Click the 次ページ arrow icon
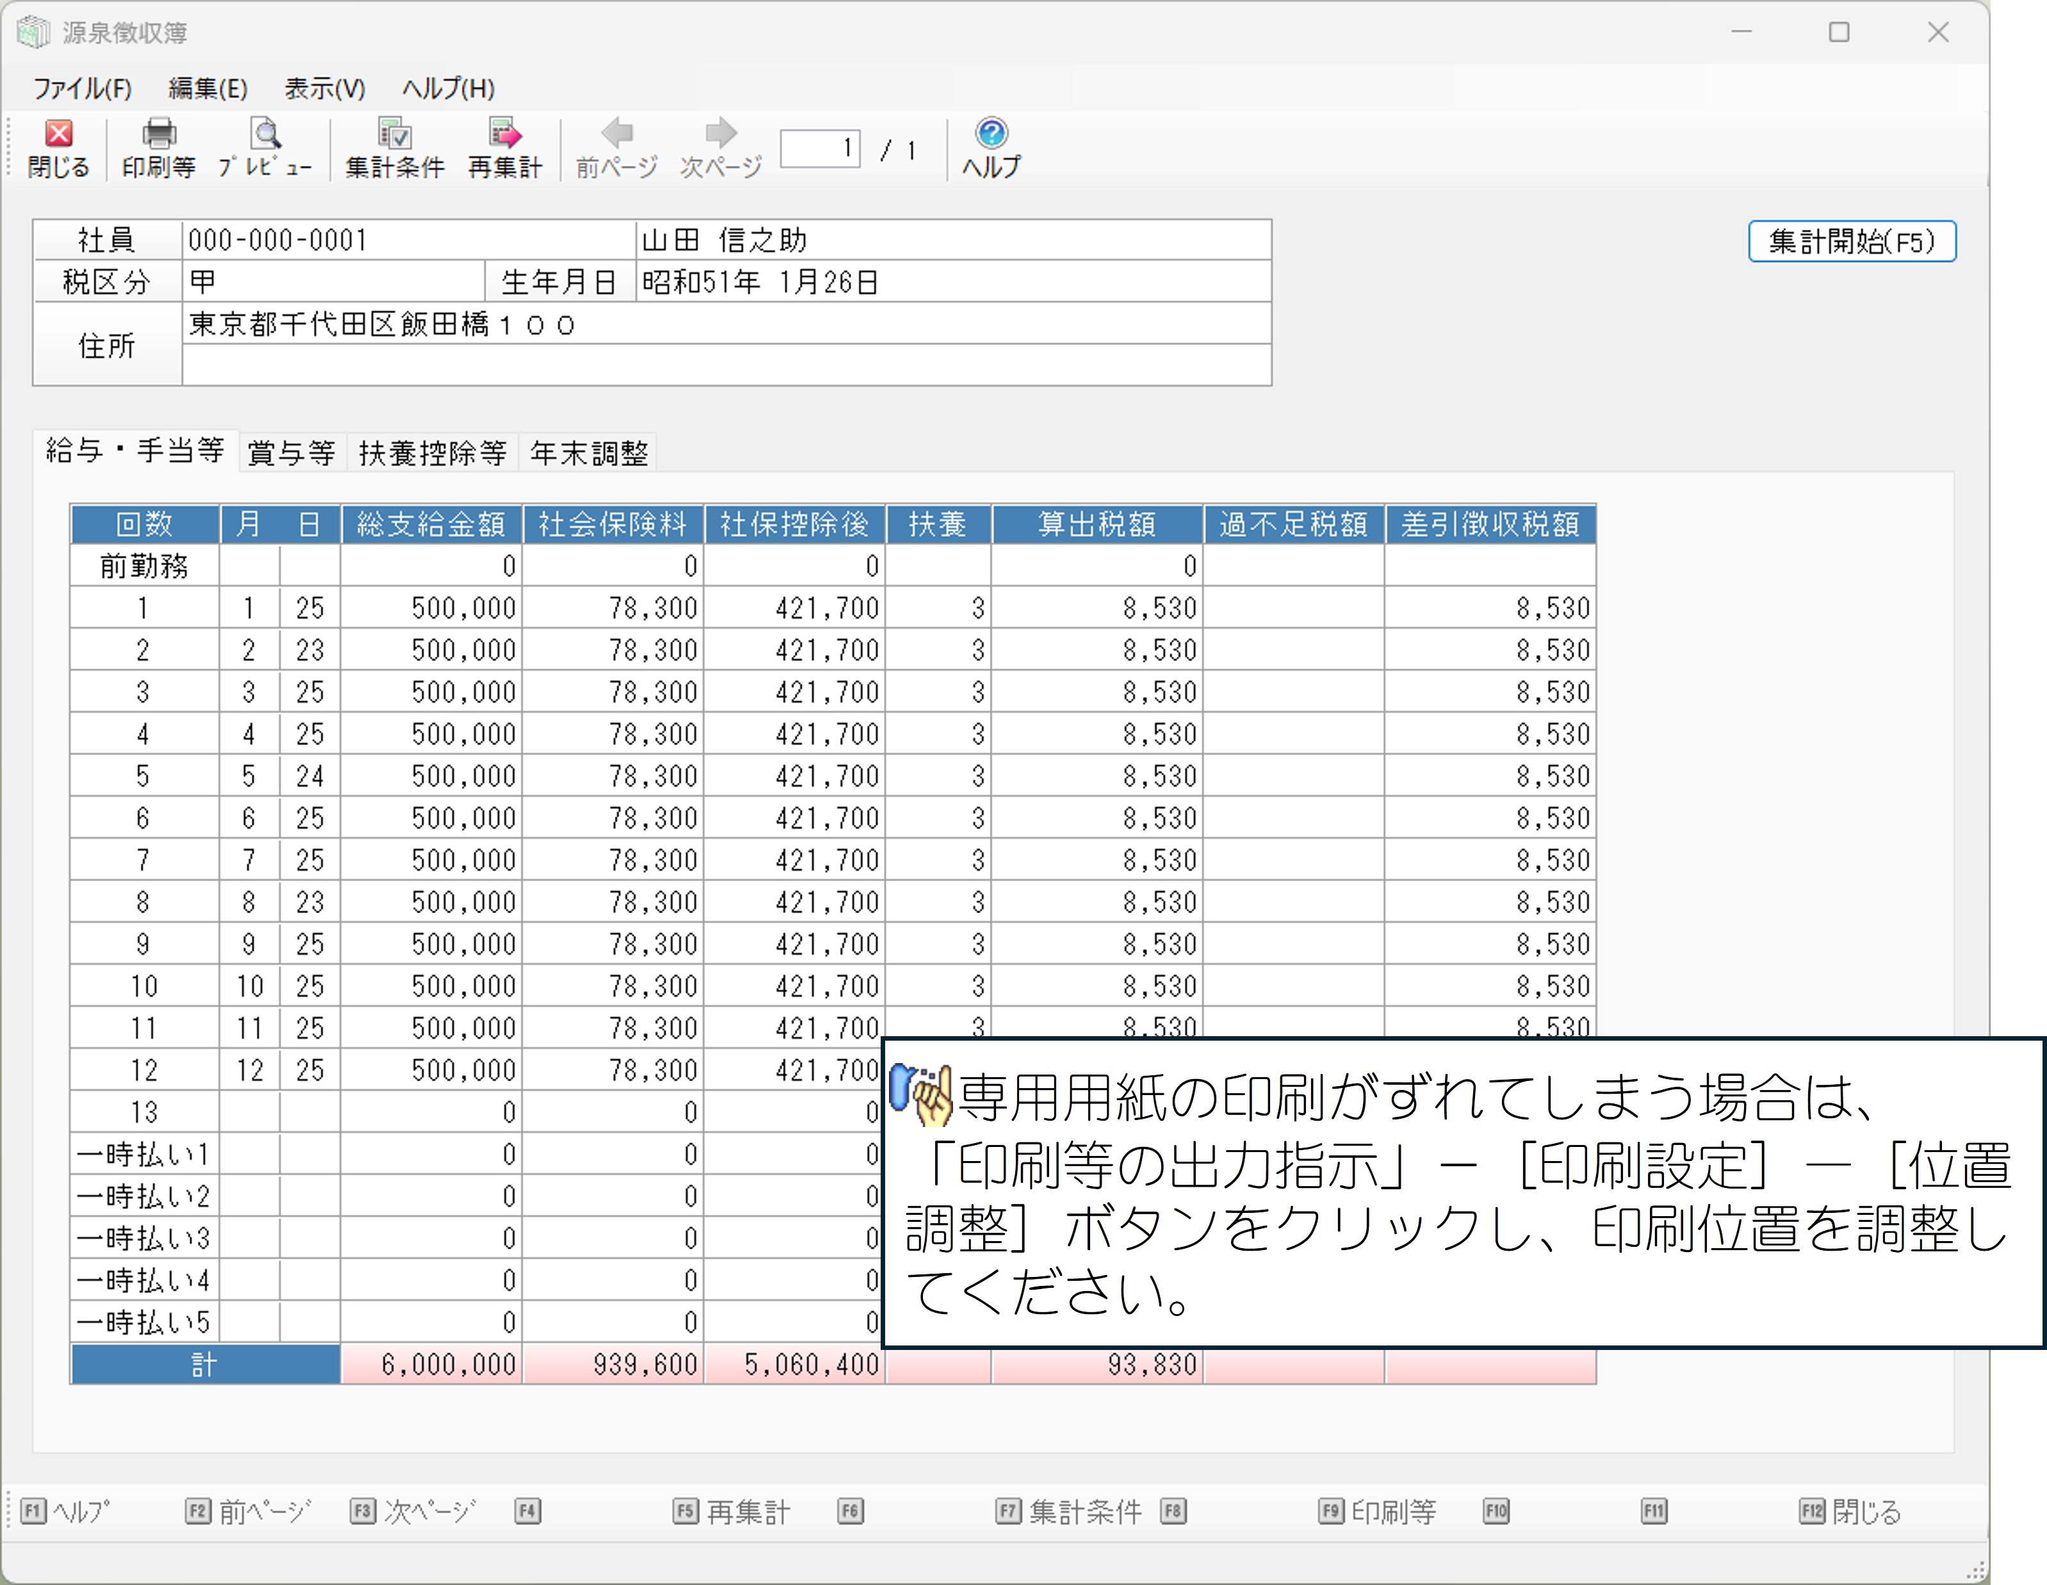 pyautogui.click(x=720, y=148)
